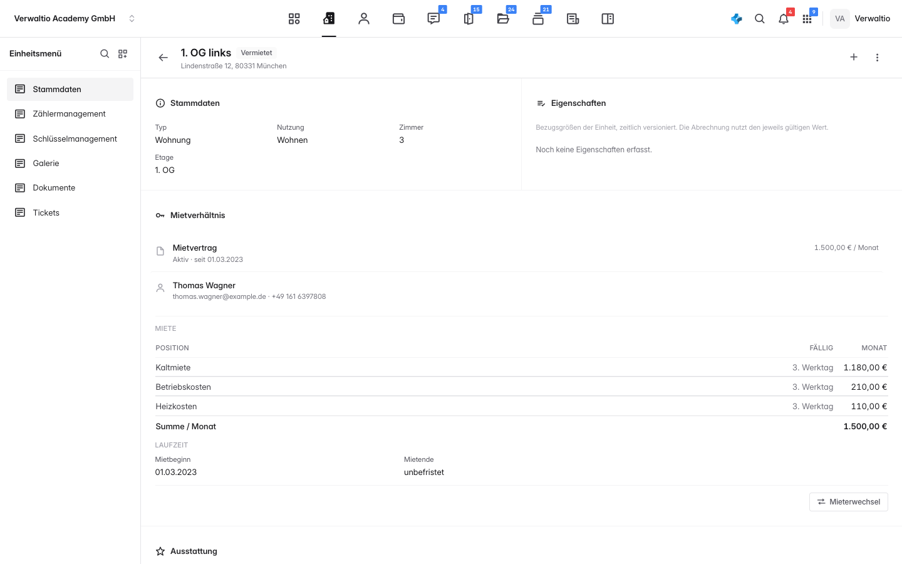Click the plus add button in header
Viewport: 902px width, 564px height.
[854, 57]
